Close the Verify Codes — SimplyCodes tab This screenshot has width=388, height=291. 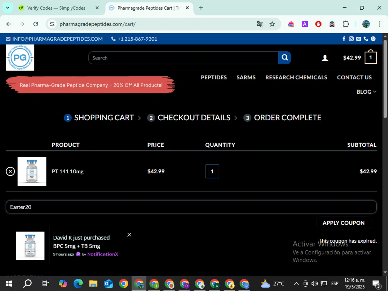click(x=97, y=8)
